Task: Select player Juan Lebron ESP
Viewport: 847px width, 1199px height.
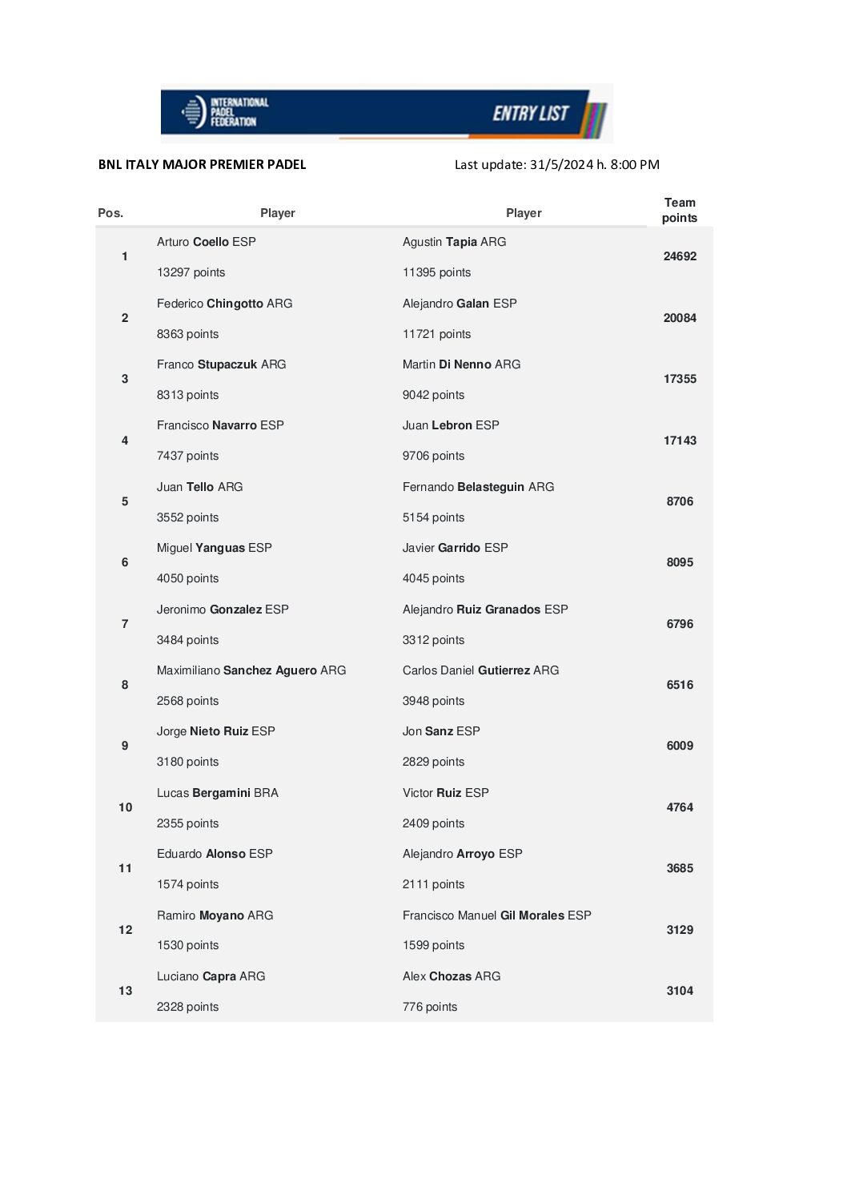Action: pos(451,425)
